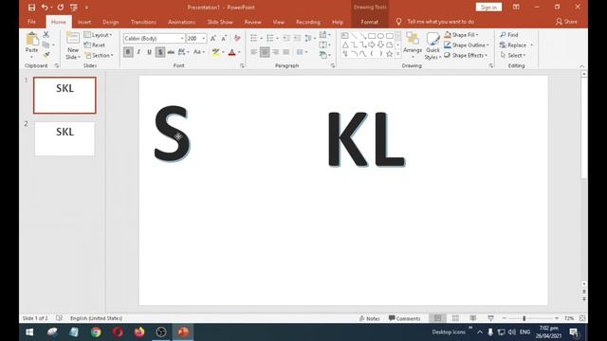Image resolution: width=607 pixels, height=341 pixels.
Task: Toggle Text Shadow formatting
Action: 160,52
